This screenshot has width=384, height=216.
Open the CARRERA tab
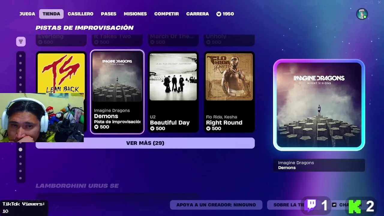[197, 14]
